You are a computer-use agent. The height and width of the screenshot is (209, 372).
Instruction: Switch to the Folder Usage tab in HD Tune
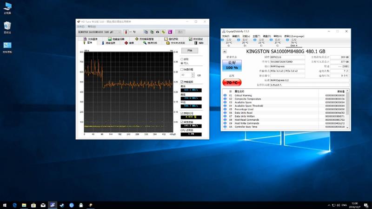point(176,43)
